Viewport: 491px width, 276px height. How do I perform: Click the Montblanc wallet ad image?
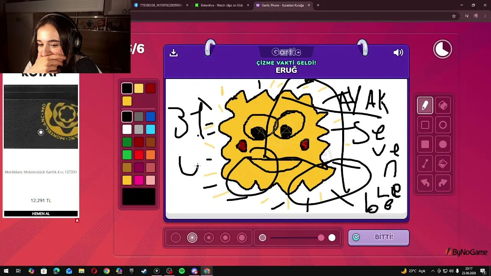pyautogui.click(x=41, y=117)
